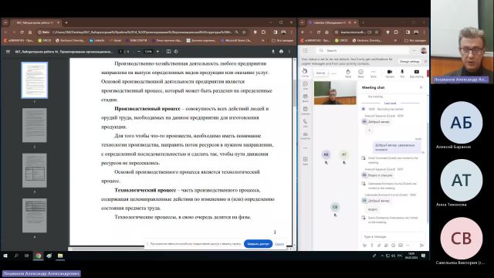
Task: Reload the page in the PDF browser window
Action: point(22,32)
